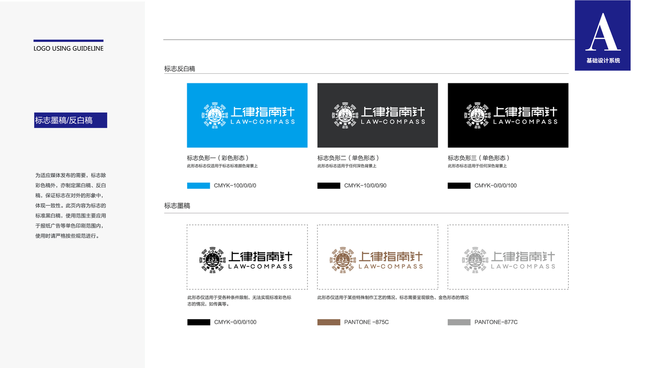Click the 基础设计系统 label in blue badge
Screen dimensions: 654x368
tap(603, 61)
